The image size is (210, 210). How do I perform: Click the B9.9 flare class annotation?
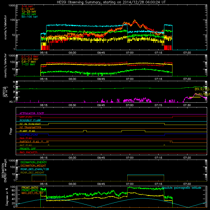202,89
